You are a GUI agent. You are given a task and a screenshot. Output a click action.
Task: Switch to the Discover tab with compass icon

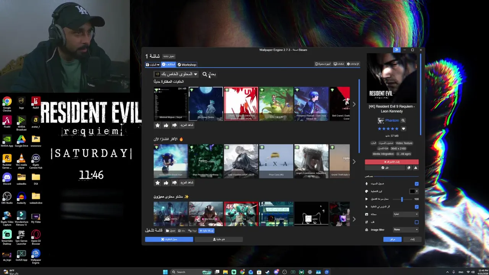(168, 65)
